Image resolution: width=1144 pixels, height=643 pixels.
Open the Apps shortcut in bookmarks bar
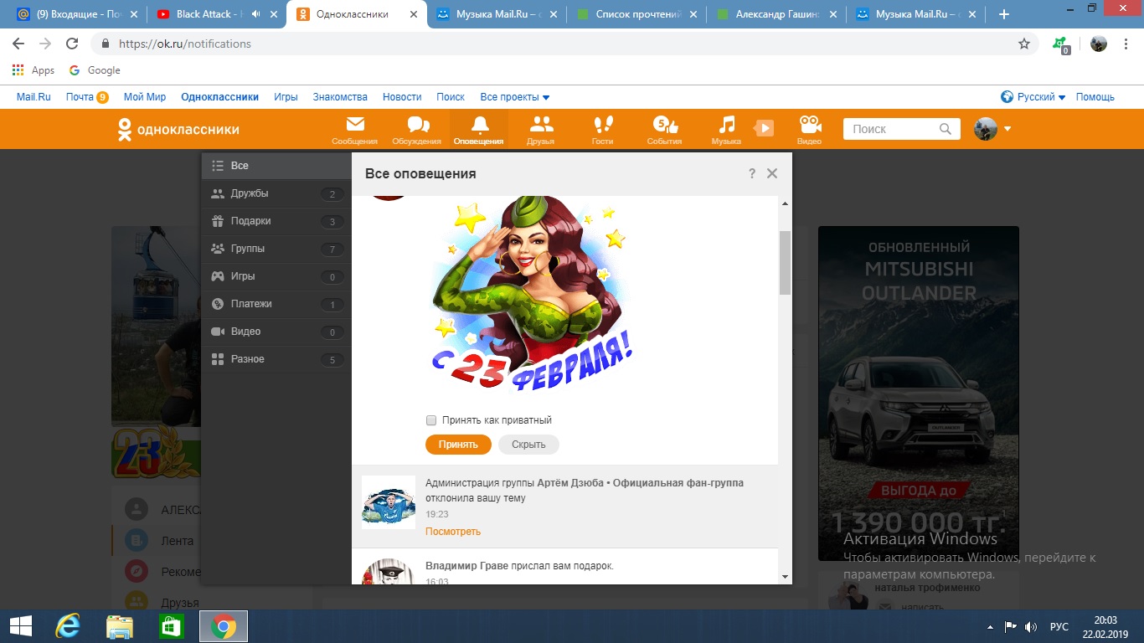tap(33, 70)
